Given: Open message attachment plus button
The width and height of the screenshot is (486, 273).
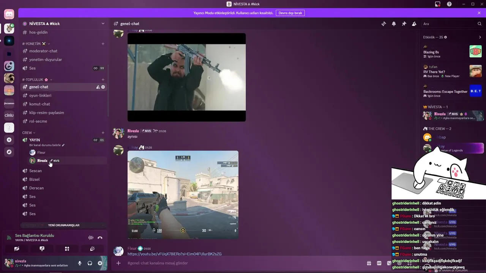Looking at the screenshot, I should tap(118, 263).
